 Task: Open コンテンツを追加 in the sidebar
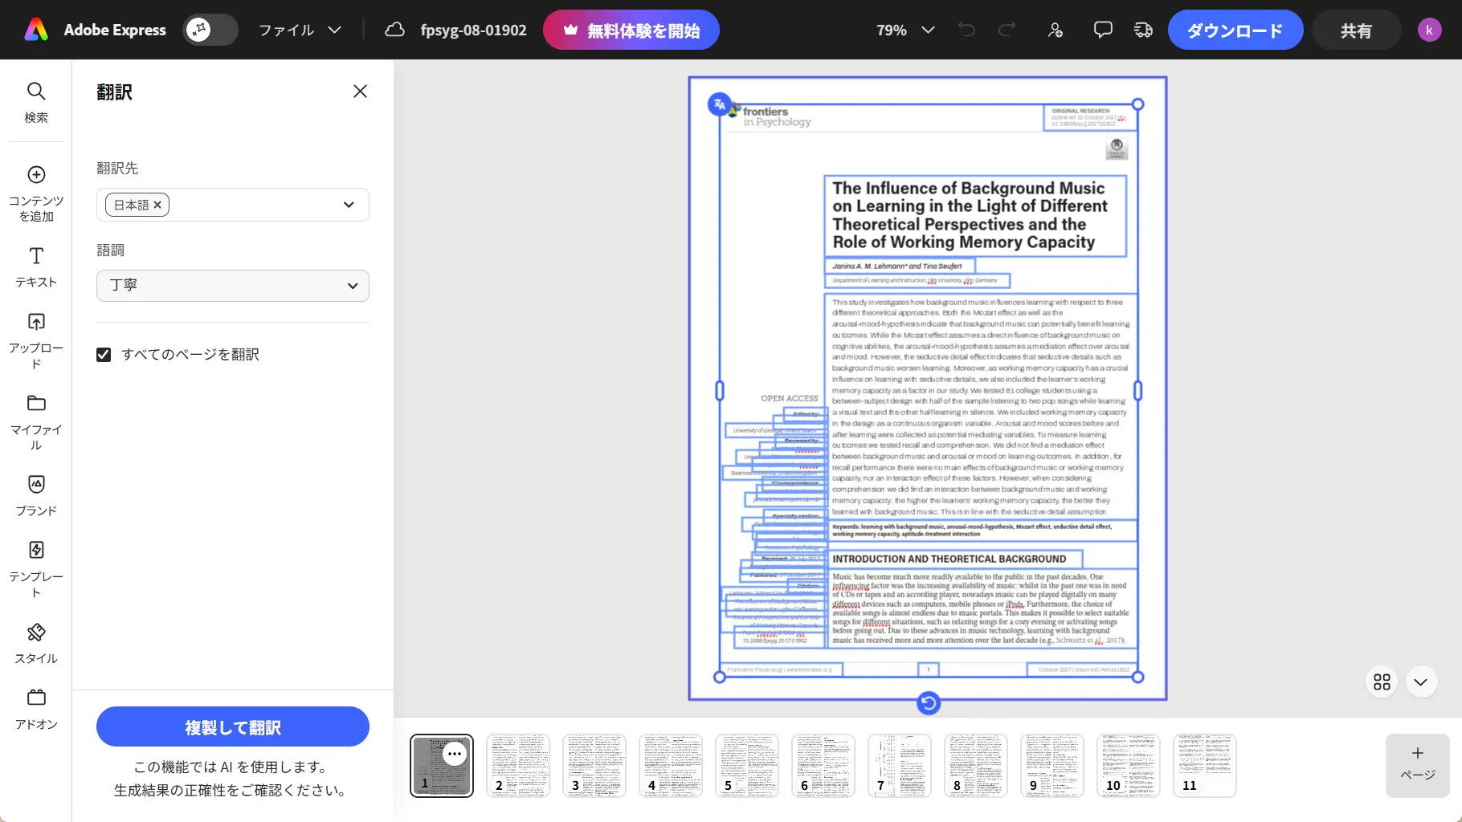click(x=36, y=193)
